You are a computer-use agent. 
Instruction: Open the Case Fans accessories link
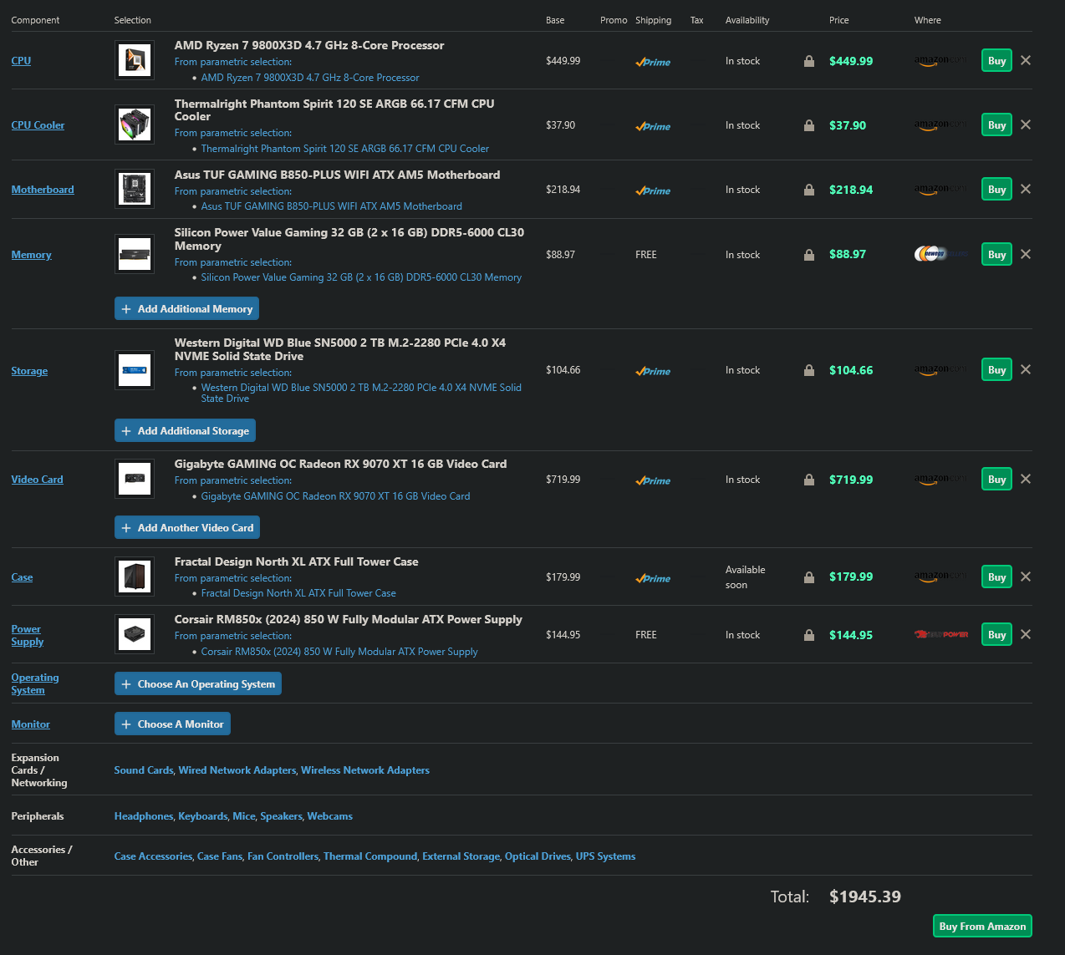[220, 856]
